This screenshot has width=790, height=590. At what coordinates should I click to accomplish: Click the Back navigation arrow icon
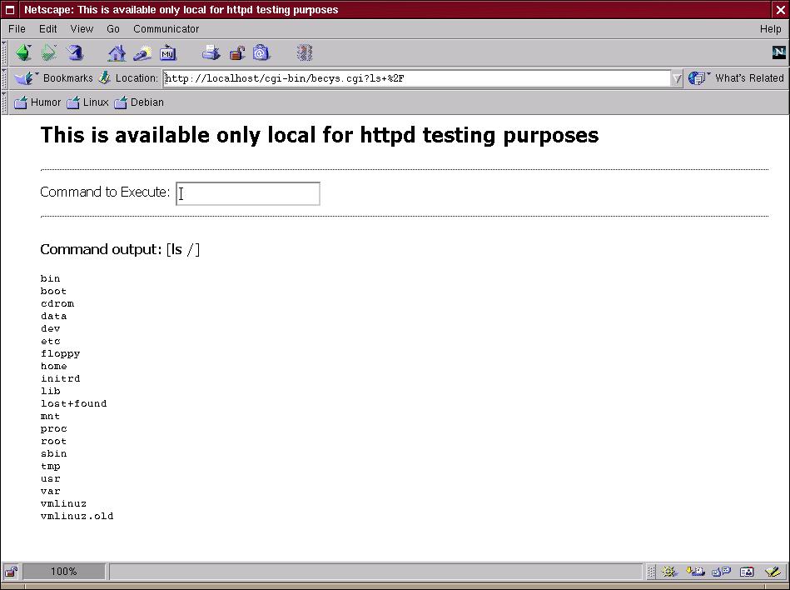23,53
